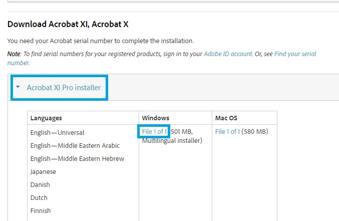Open the Acrobat XI Pro installer link text

point(64,87)
